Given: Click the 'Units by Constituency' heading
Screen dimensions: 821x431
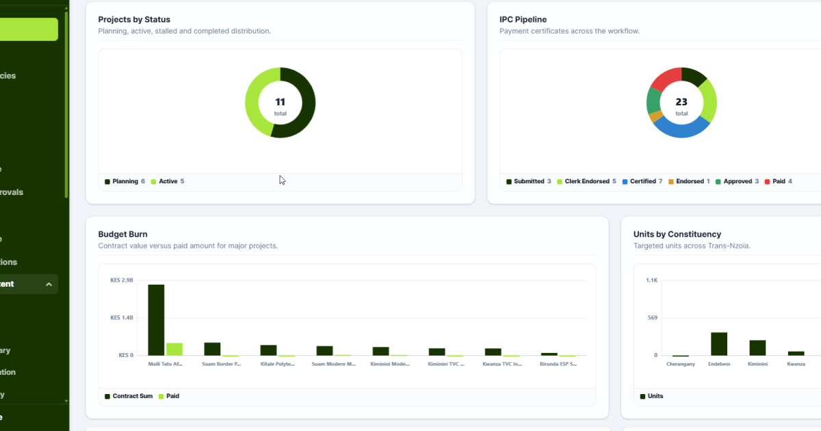Looking at the screenshot, I should pos(677,234).
